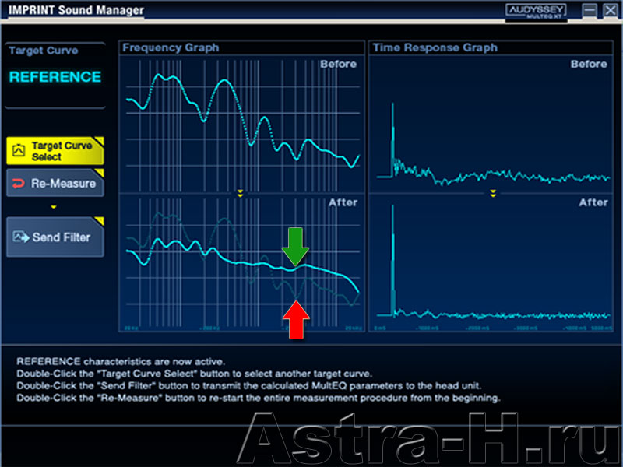The width and height of the screenshot is (623, 467).
Task: Click the After label in Time Response Graph
Action: [593, 202]
